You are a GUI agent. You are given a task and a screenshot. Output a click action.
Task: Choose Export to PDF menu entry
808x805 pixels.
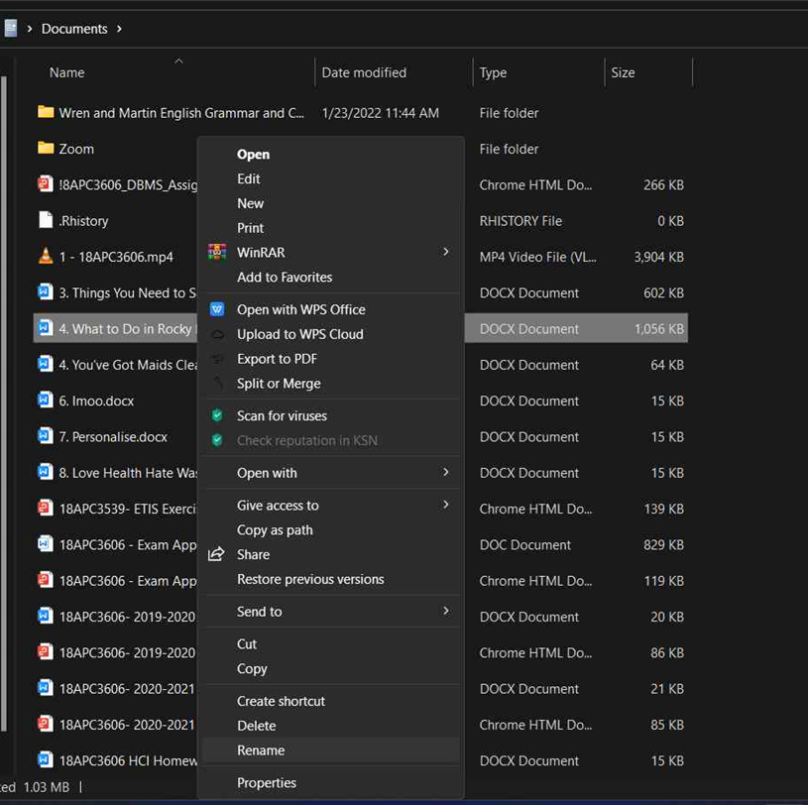tap(277, 359)
